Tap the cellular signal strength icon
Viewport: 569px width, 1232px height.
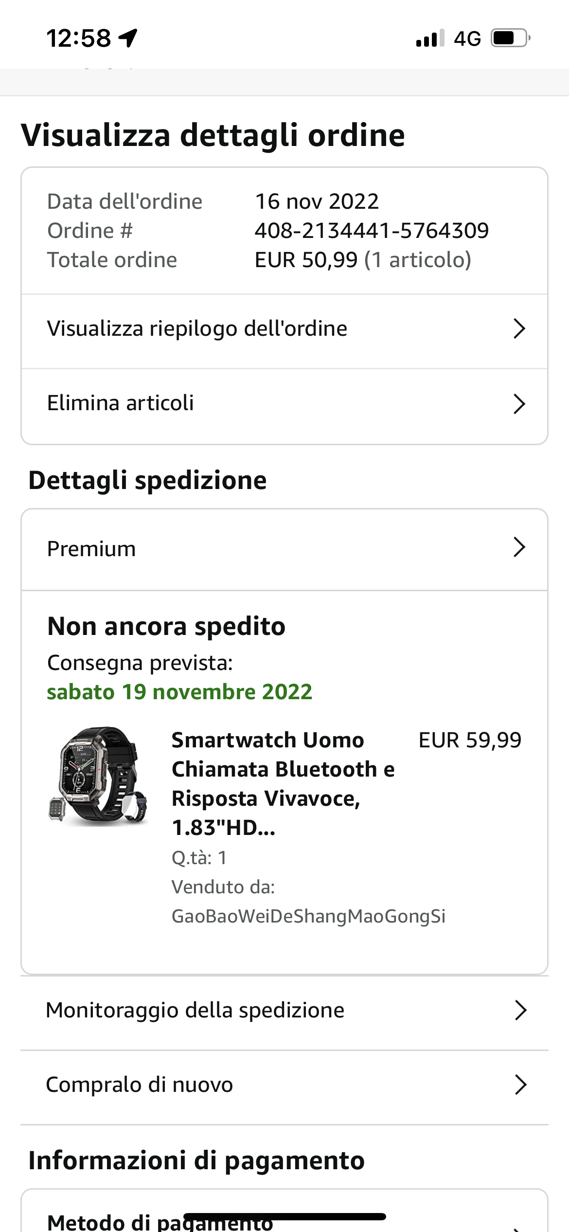pyautogui.click(x=430, y=38)
